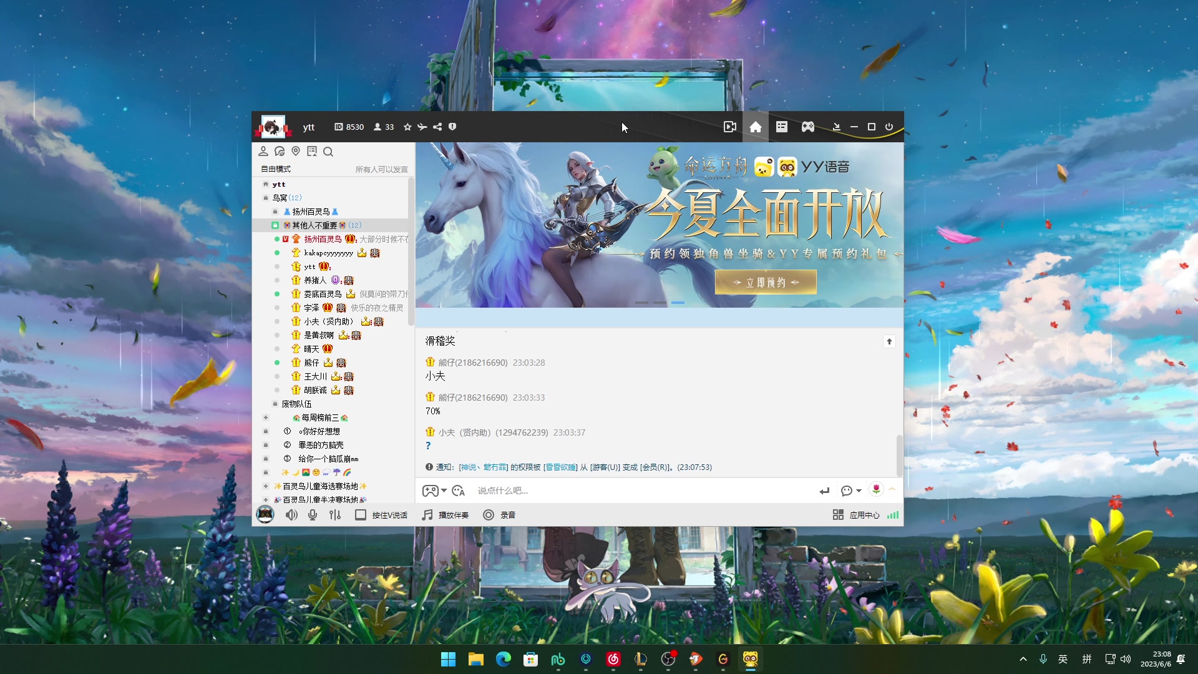Open 播放伴奏 music accompaniment
Screen dimensions: 1198x674
(446, 515)
